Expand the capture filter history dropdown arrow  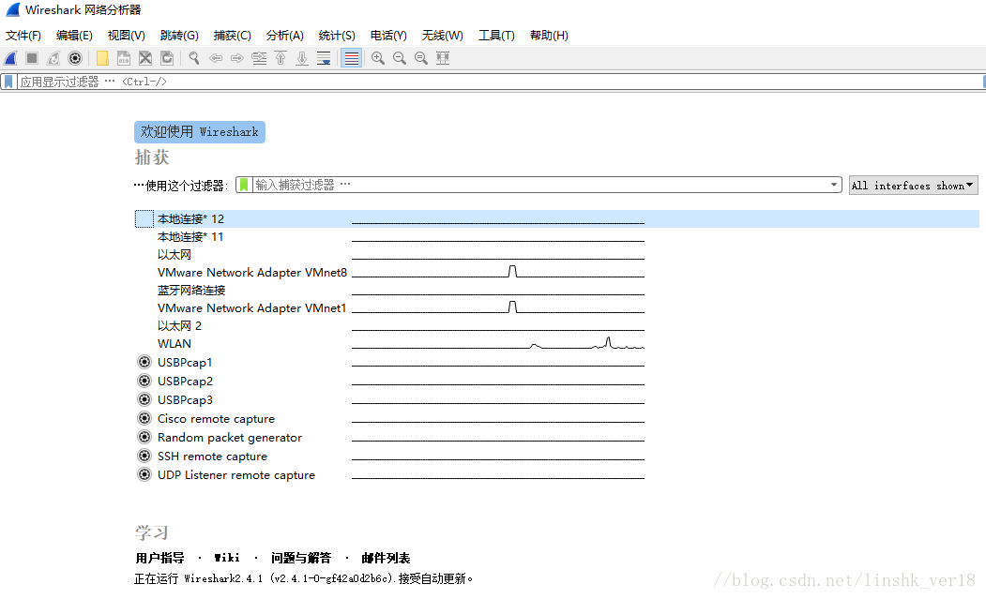(x=834, y=185)
